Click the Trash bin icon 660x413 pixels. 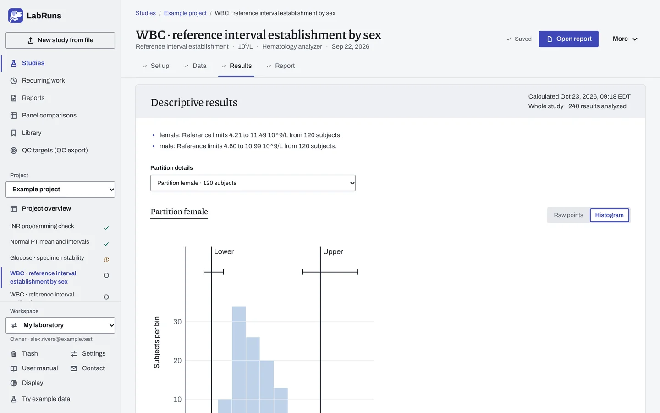[x=14, y=354]
